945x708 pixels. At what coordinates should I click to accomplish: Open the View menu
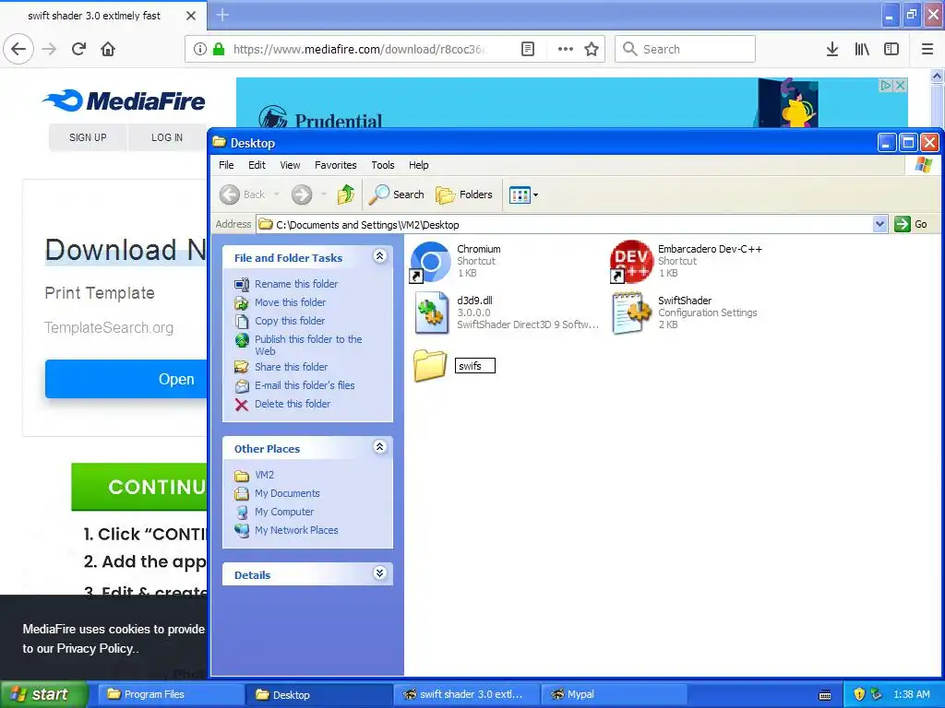290,165
